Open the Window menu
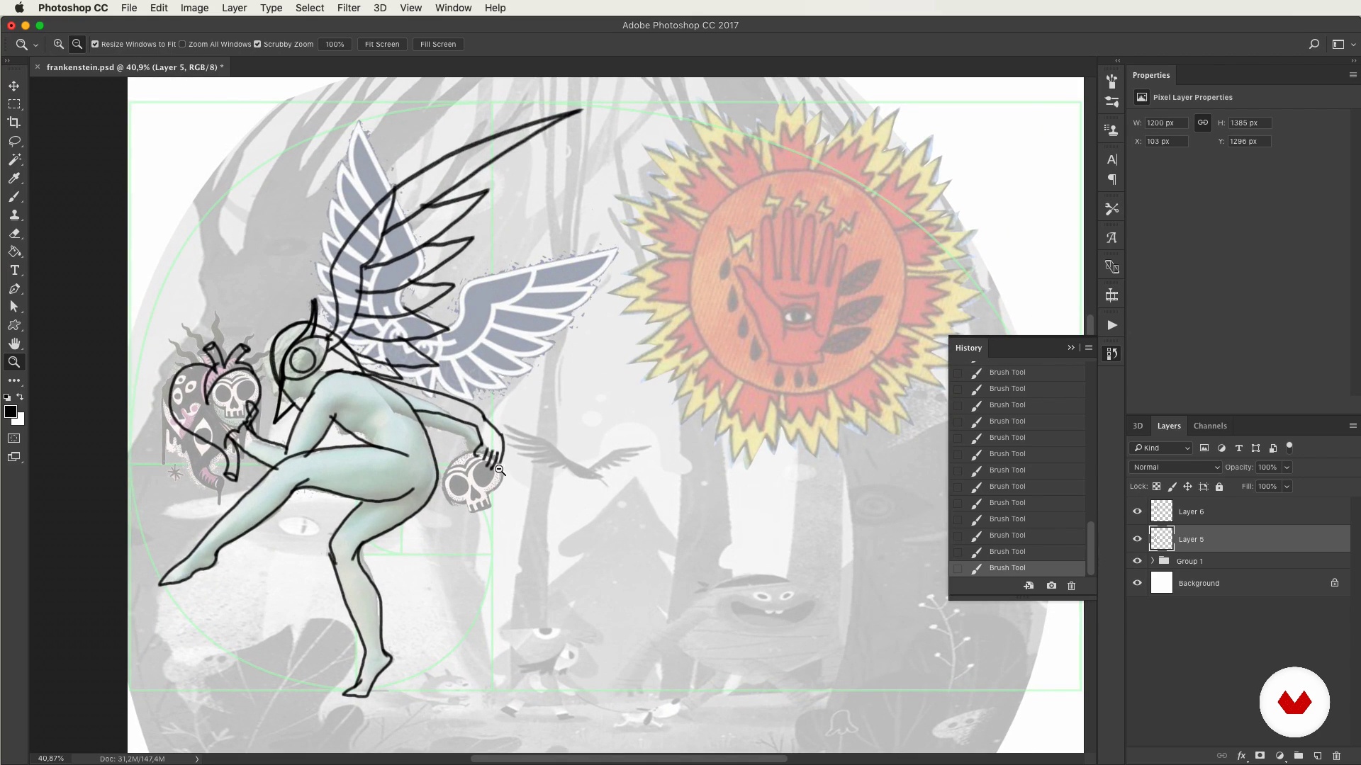Viewport: 1361px width, 765px height. tap(453, 8)
